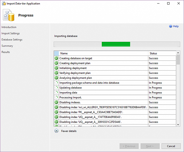
Task: Click scrollbar up arrow in status list
Action: click(x=178, y=53)
